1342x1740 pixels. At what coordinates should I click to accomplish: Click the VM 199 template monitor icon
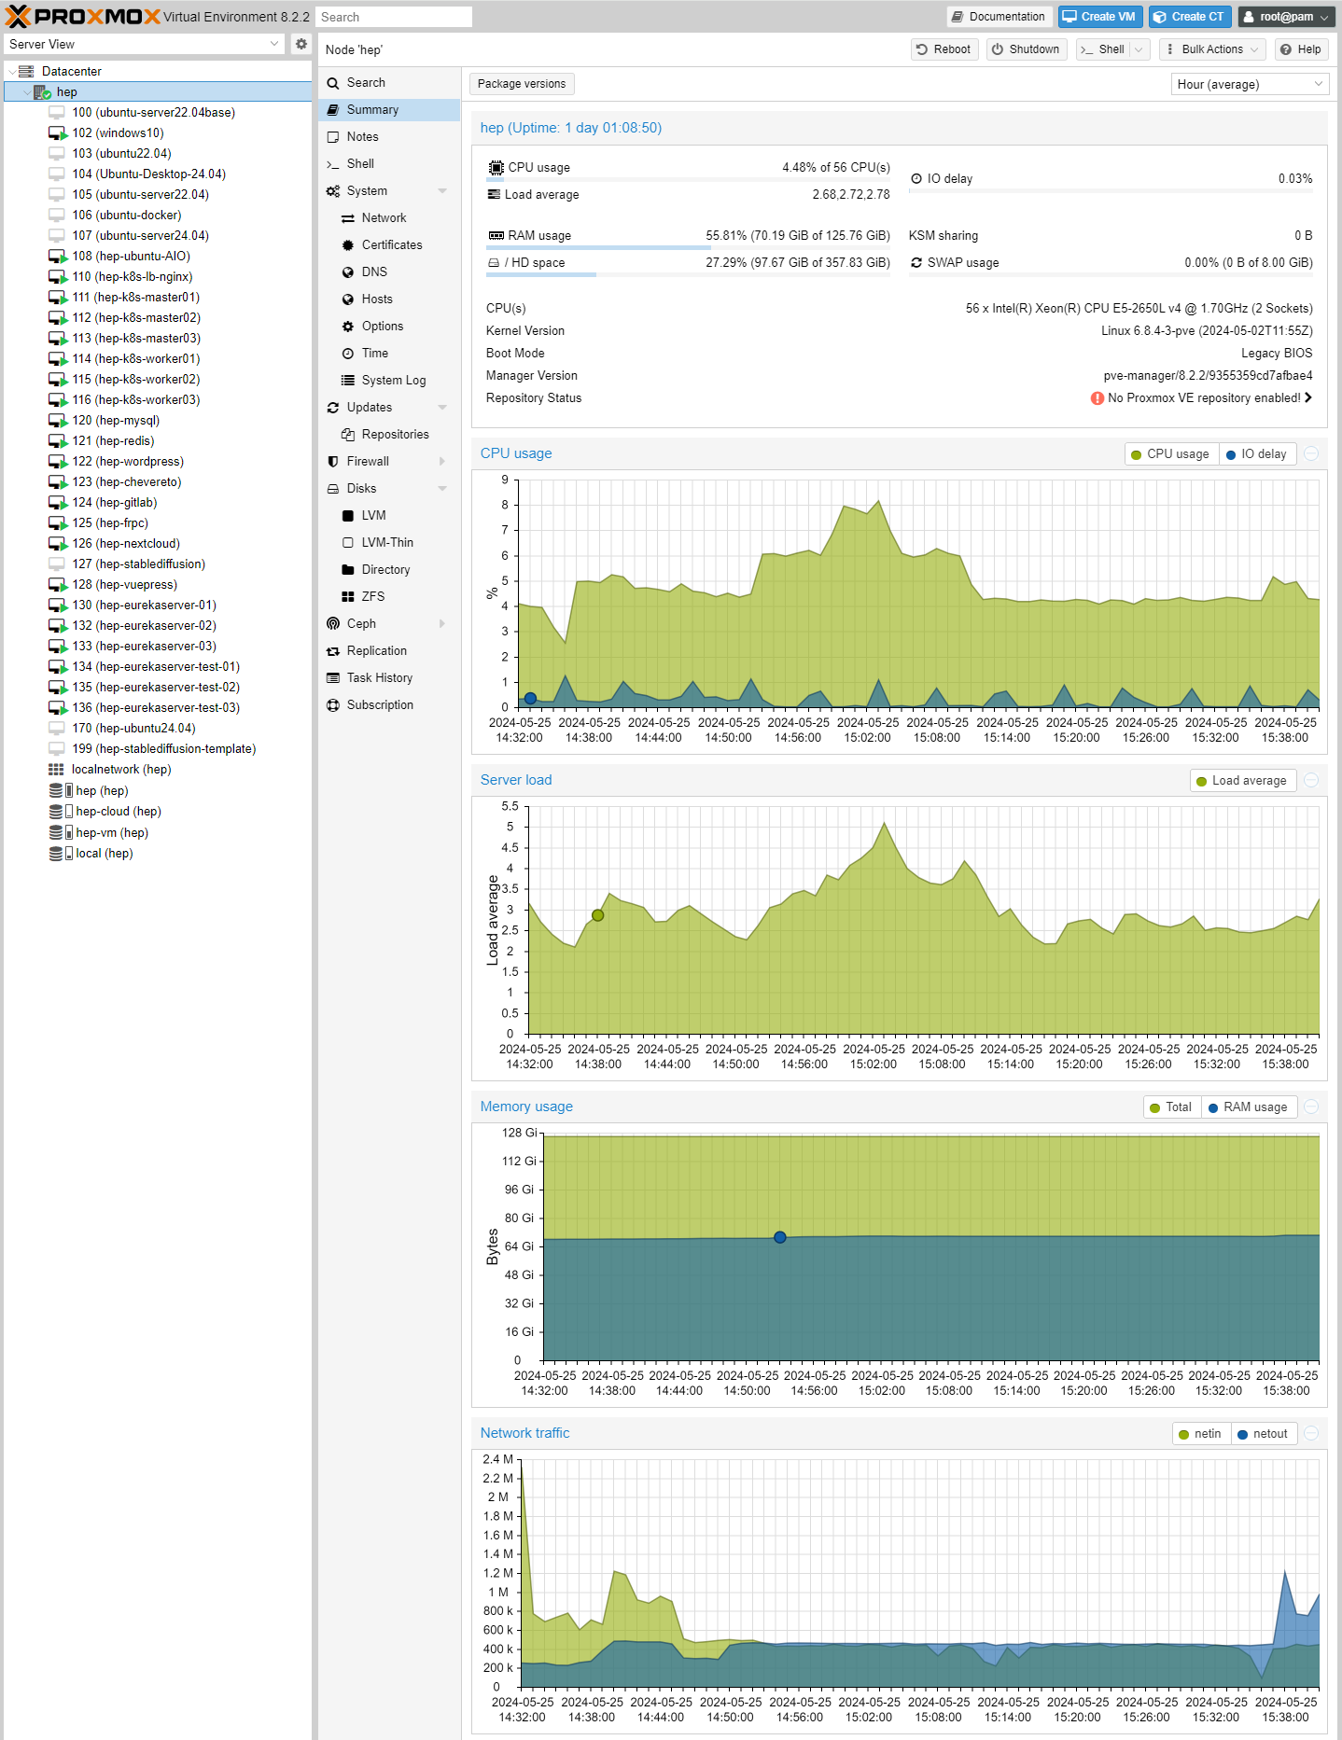57,749
